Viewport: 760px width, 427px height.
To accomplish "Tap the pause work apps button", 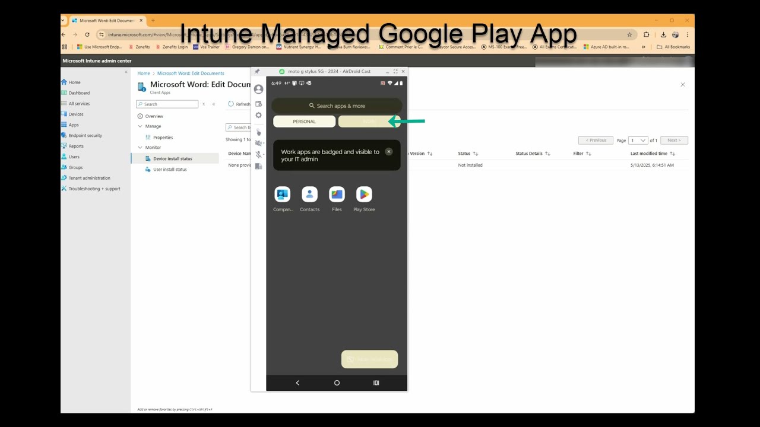I will click(369, 359).
